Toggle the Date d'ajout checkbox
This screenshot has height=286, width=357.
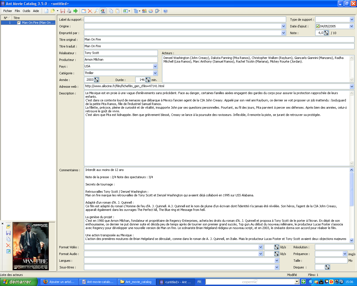coord(318,26)
